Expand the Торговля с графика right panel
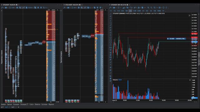The width and height of the screenshot is (200, 112). [x=199, y=59]
